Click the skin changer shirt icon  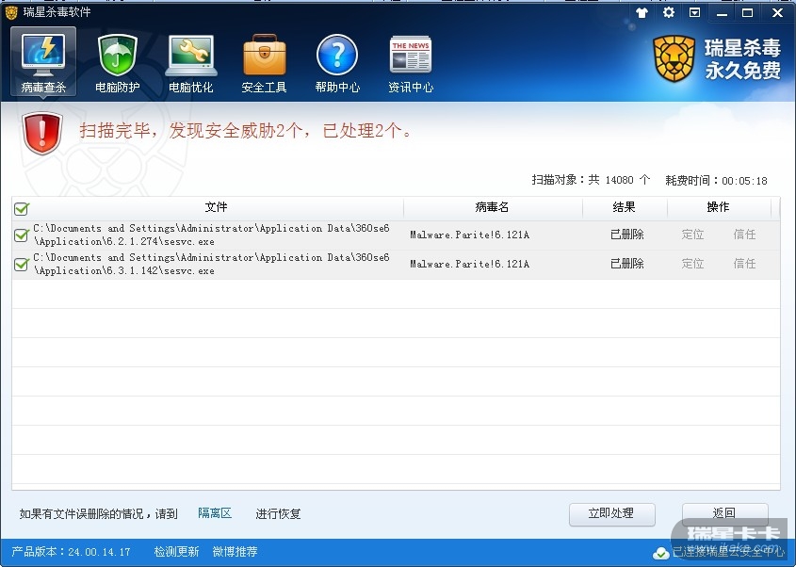click(642, 12)
